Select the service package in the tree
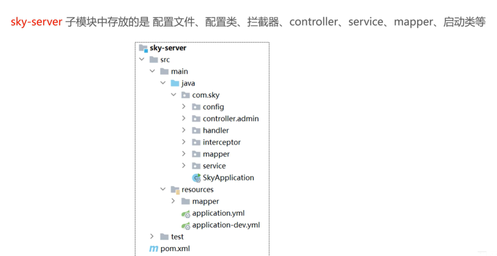Screen dimensions: 497x256 [x=214, y=166]
